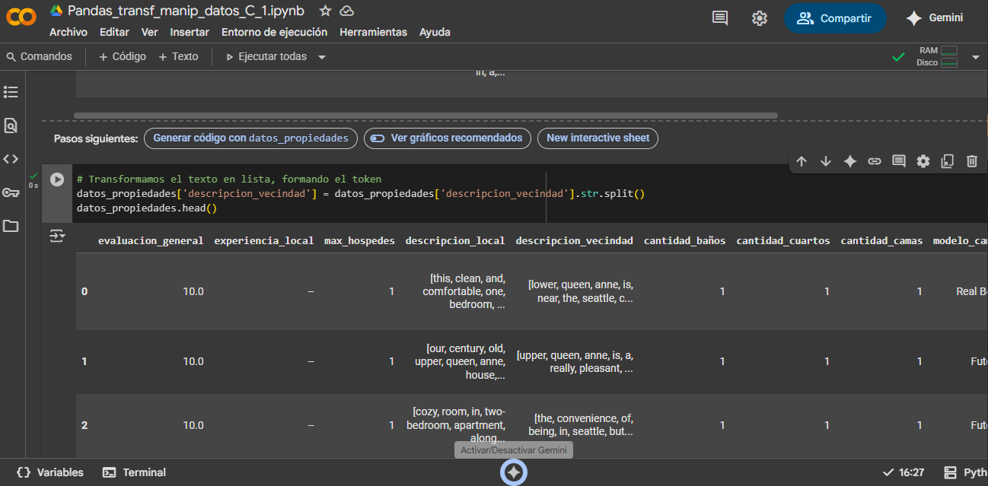Open Ver menu
The height and width of the screenshot is (486, 988).
[150, 32]
